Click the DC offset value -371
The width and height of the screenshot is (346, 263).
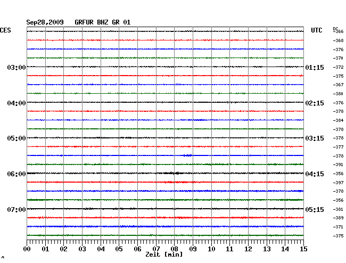tap(338, 227)
